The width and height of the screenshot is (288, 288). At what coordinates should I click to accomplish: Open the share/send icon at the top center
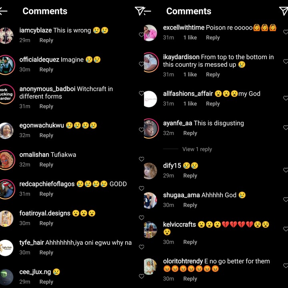coord(139,11)
